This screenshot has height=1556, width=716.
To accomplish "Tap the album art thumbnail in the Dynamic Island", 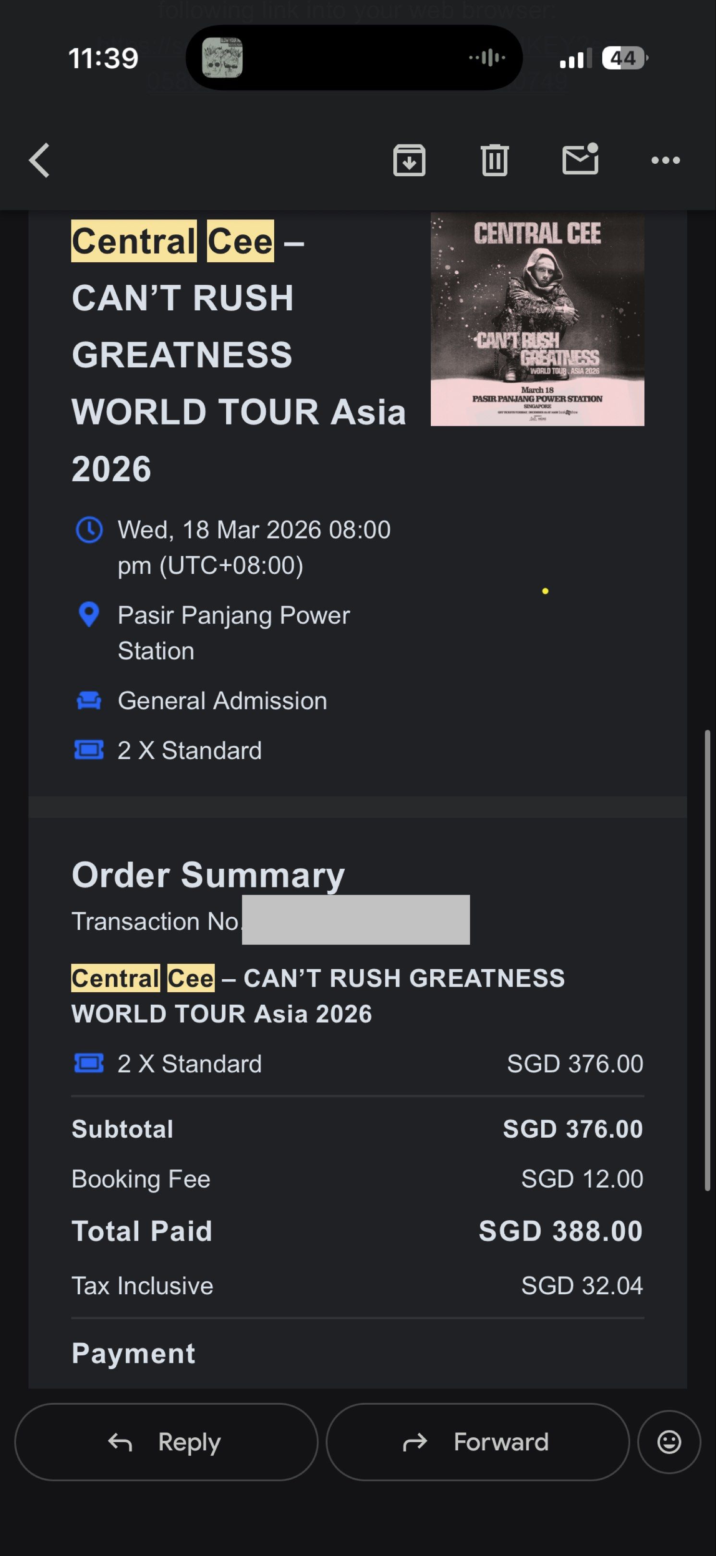I will (224, 57).
